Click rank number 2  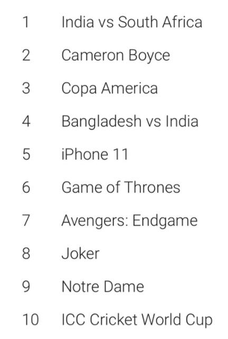click(26, 55)
